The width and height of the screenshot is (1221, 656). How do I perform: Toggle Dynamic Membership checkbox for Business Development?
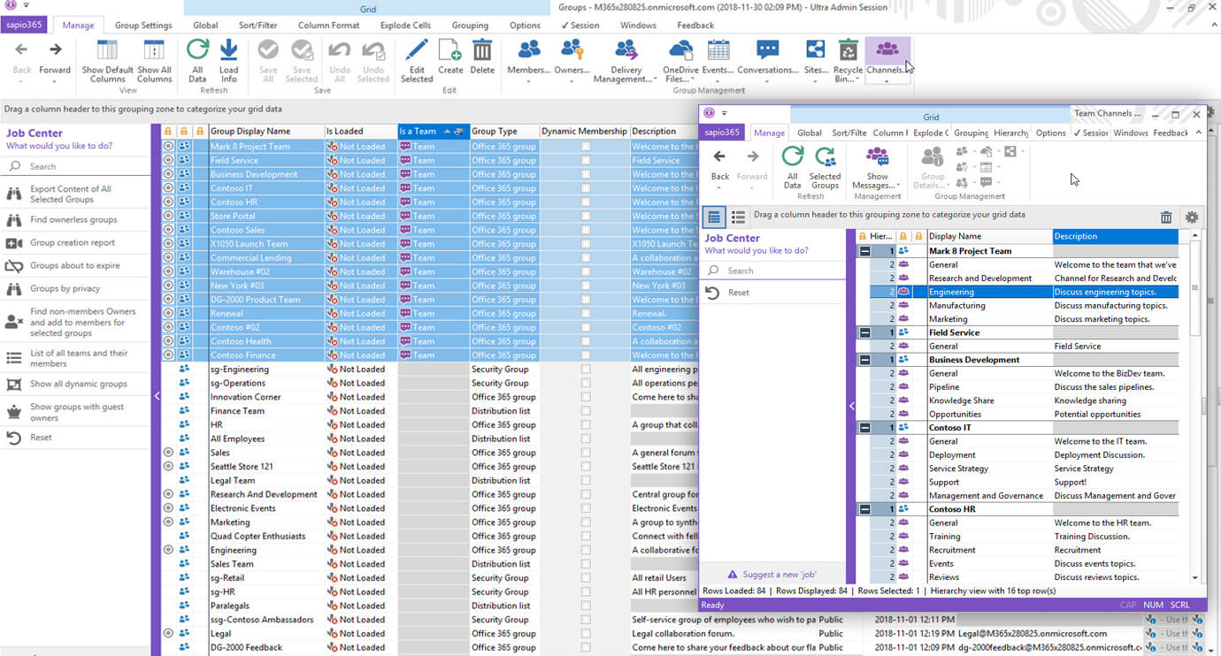(x=586, y=174)
